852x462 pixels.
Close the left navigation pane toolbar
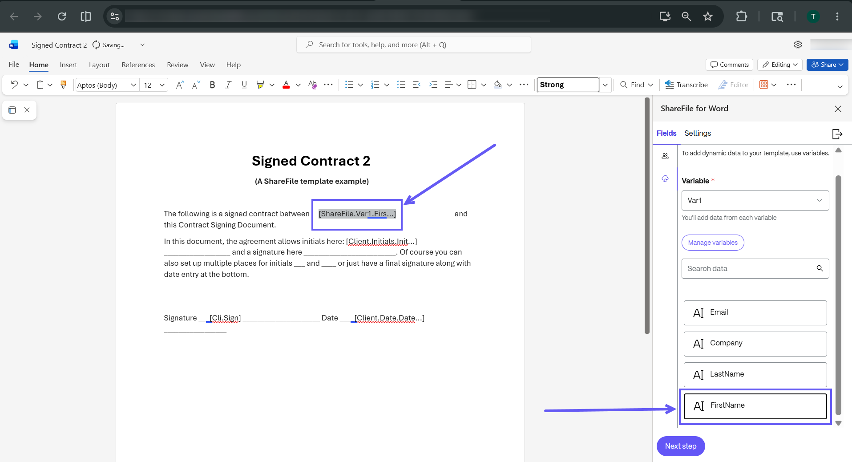click(x=27, y=110)
